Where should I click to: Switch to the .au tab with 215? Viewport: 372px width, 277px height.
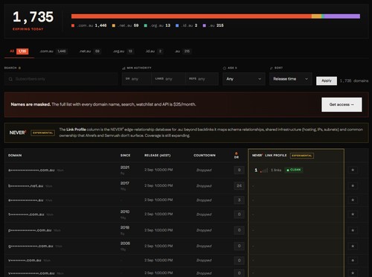[x=182, y=51]
